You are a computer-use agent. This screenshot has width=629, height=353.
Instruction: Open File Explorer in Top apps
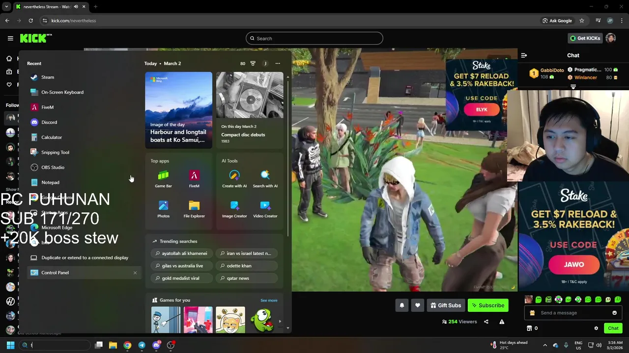tap(194, 209)
